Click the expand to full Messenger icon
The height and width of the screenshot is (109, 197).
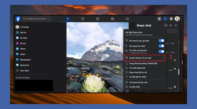pos(171,25)
